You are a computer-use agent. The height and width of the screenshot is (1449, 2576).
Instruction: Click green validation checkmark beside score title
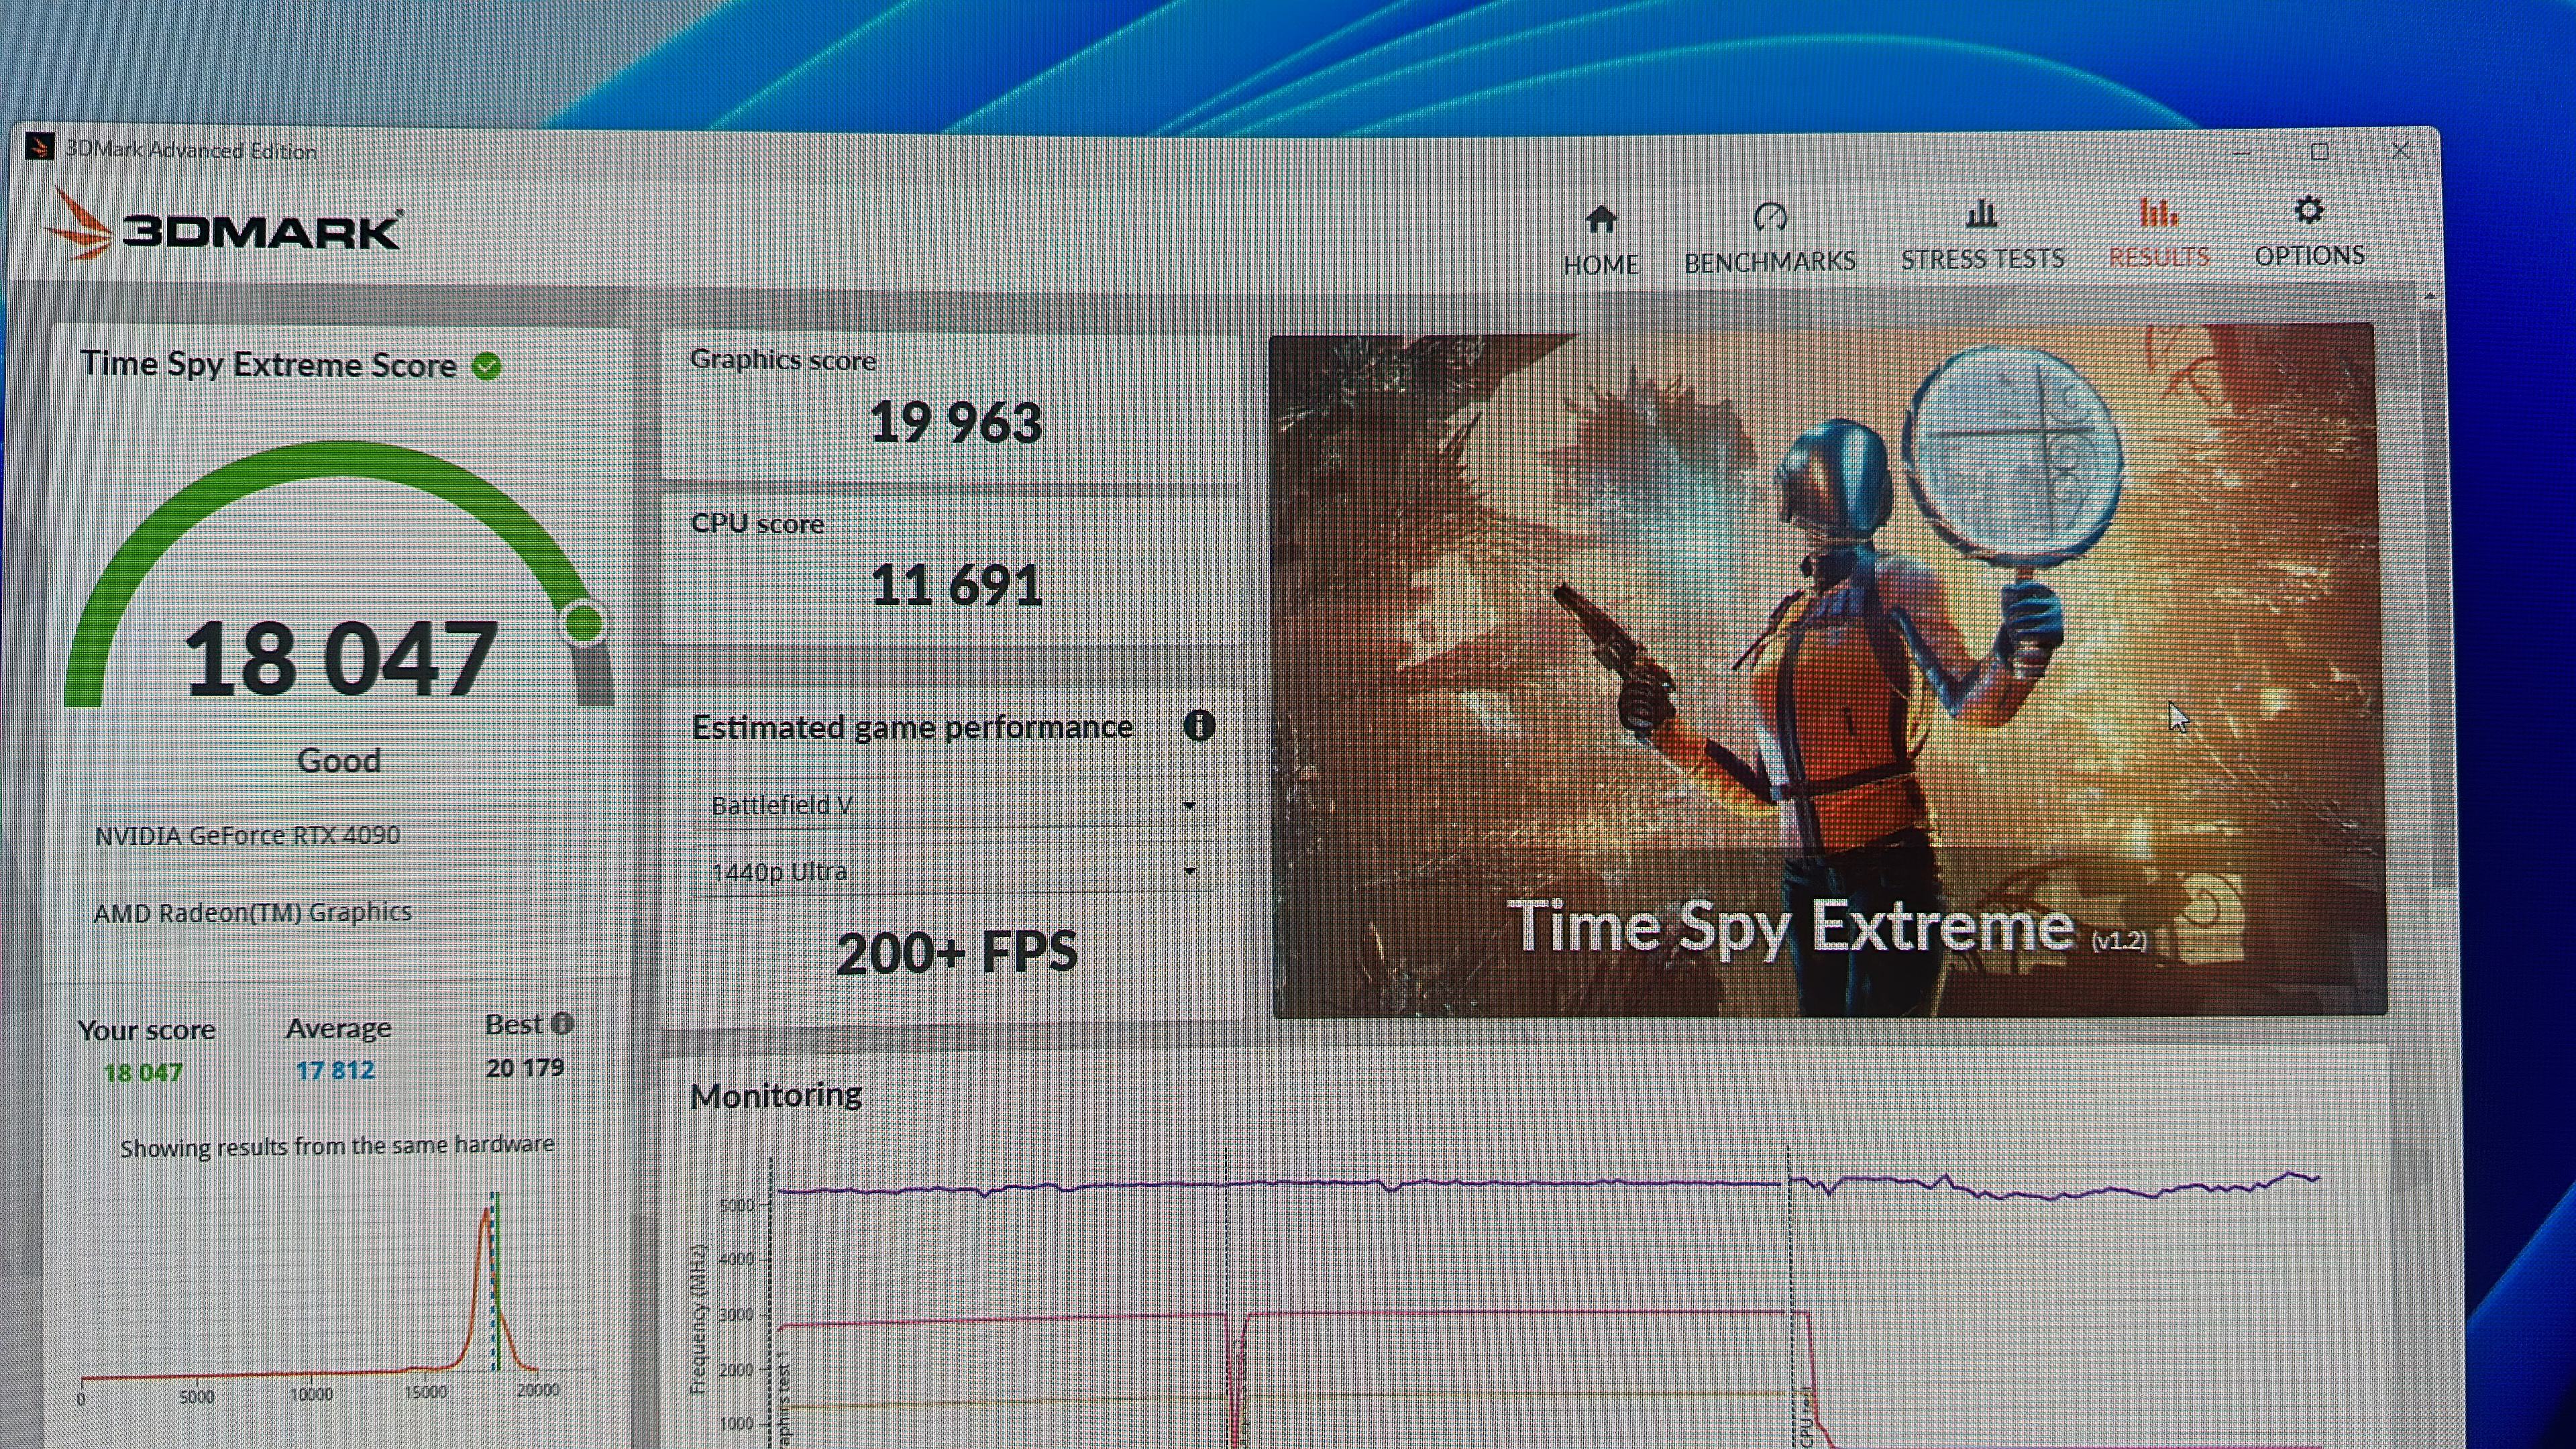[x=487, y=366]
